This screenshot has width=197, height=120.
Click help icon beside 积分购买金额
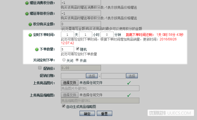click(x=30, y=24)
